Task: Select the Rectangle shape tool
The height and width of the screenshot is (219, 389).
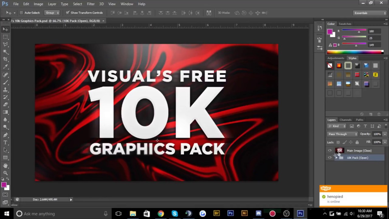Action: point(5,158)
